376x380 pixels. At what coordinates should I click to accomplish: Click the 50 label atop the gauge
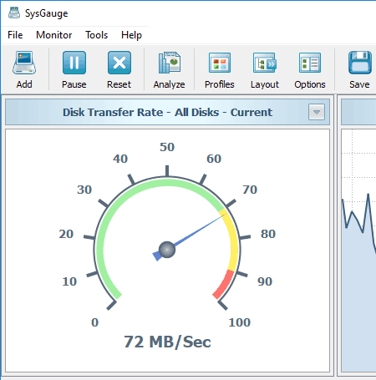coord(167,147)
